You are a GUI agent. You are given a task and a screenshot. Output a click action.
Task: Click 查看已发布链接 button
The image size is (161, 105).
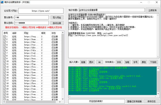point(134,101)
